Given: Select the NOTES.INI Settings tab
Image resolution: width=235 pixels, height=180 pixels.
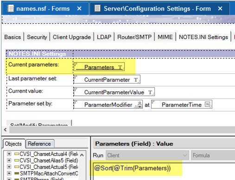Looking at the screenshot, I should [x=203, y=37].
